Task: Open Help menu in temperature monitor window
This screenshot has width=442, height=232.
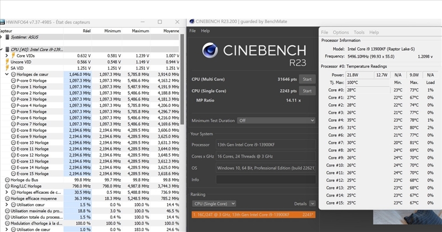Action: pyautogui.click(x=374, y=33)
